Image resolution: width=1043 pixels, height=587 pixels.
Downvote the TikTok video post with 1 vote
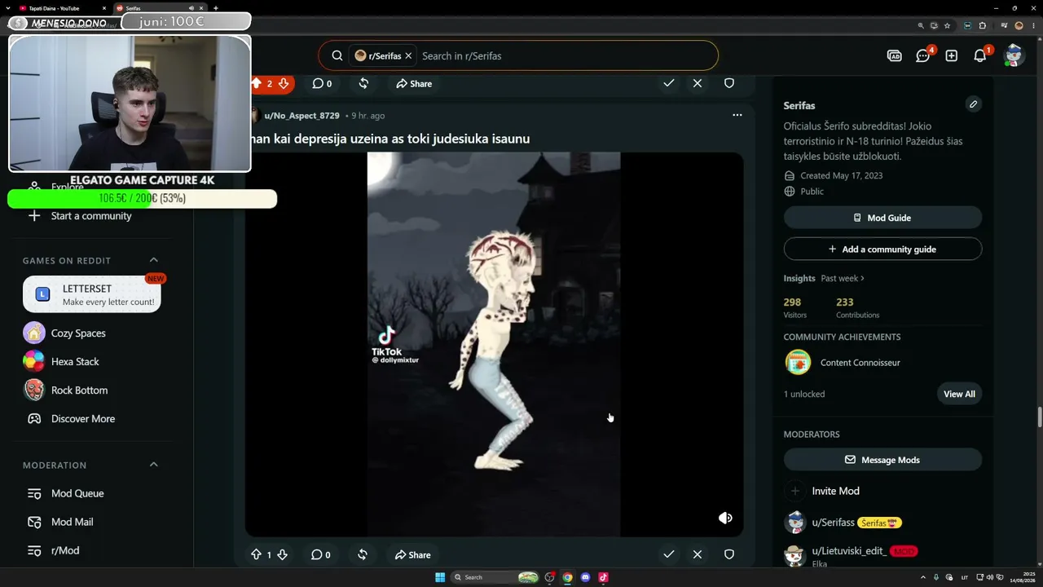tap(282, 554)
